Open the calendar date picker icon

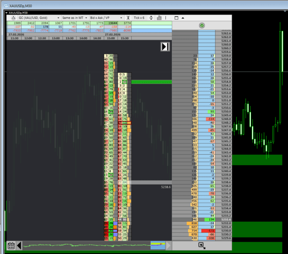click(x=11, y=246)
